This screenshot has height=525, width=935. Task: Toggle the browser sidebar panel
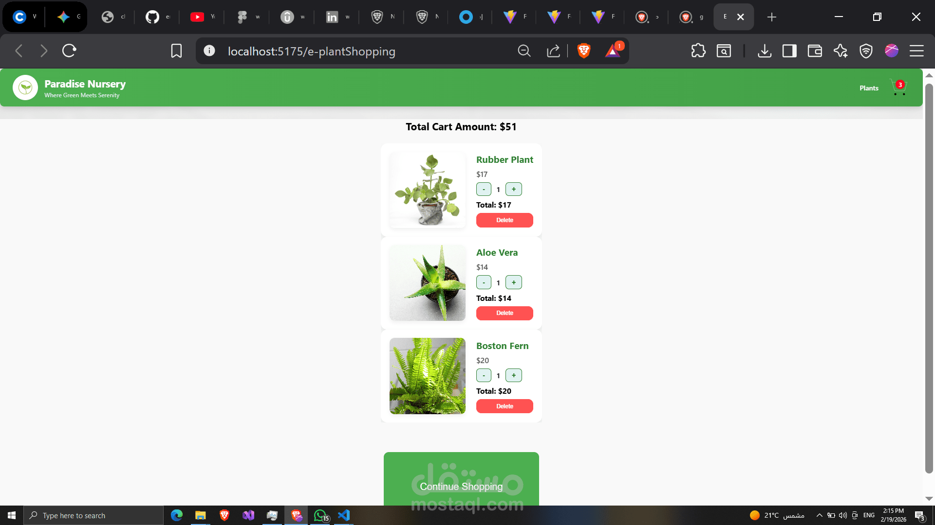(x=789, y=51)
